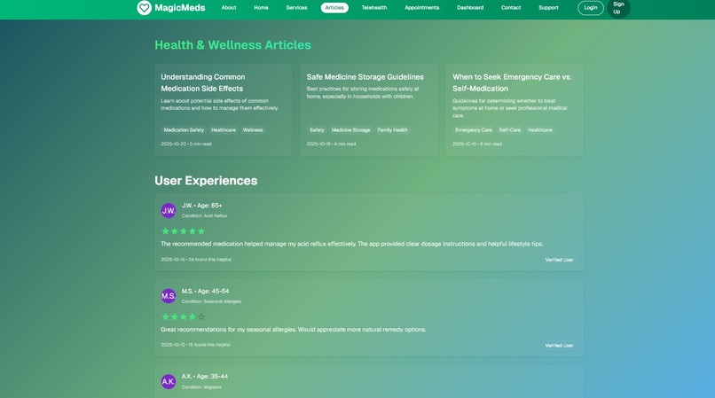Select the Wellness tag
Viewport: 715px width, 398px height.
coord(253,130)
